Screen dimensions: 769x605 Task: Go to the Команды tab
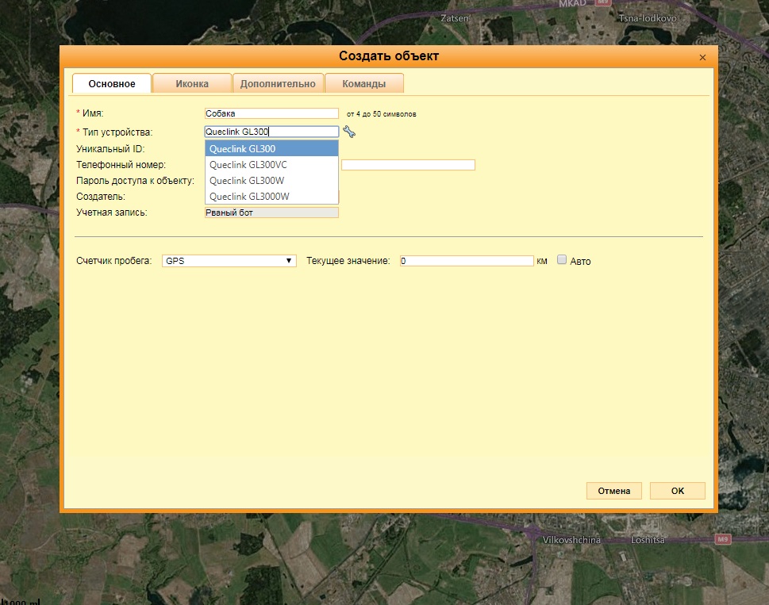pos(363,84)
